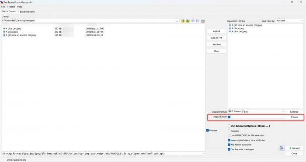Click the favorites folder icon in toolbar
This screenshot has height=162, width=306.
pos(188,21)
